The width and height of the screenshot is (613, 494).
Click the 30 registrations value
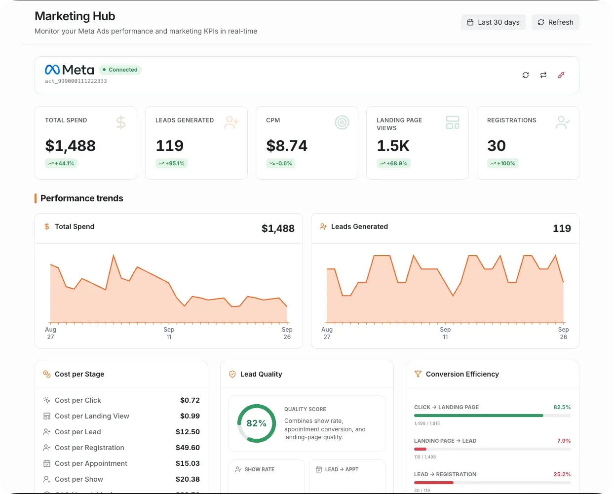point(497,146)
